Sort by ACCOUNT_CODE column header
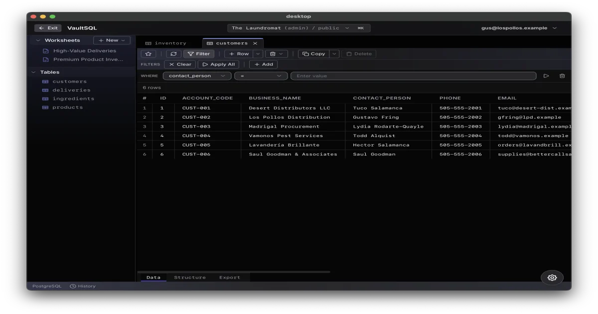This screenshot has height=314, width=598. pos(207,98)
